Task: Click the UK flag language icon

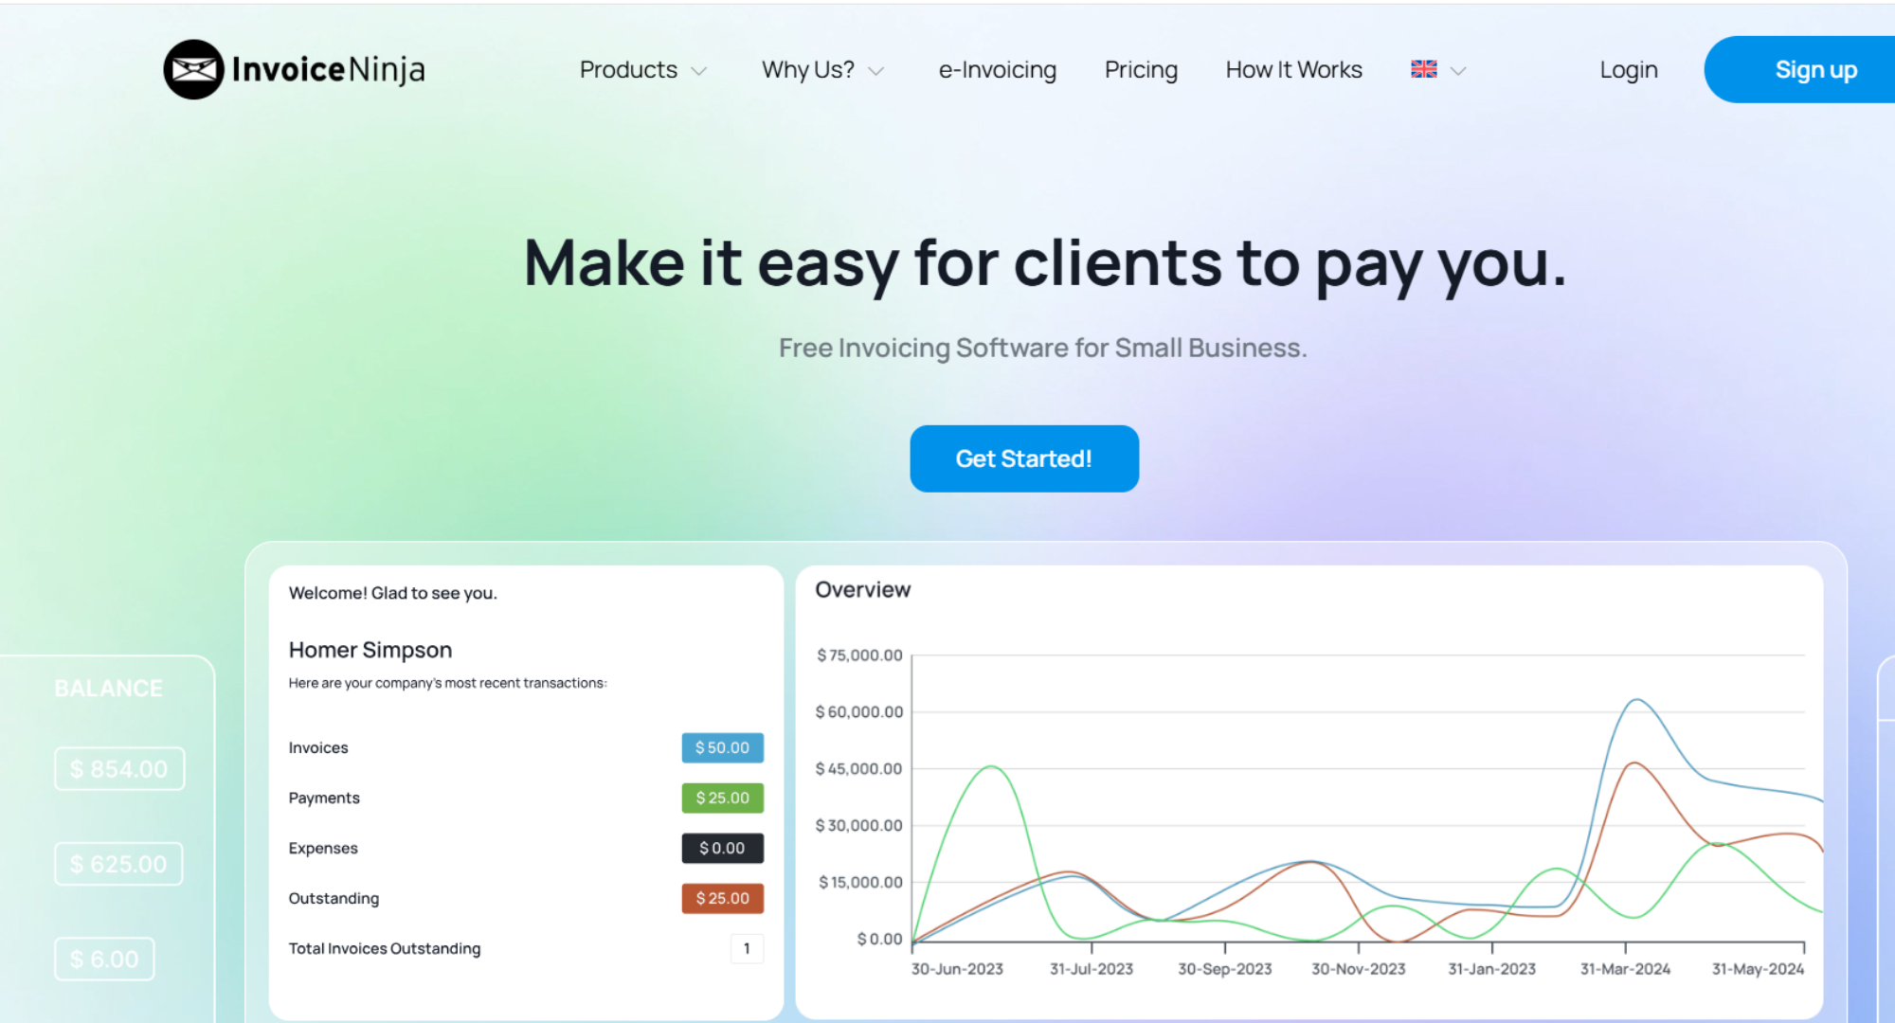Action: click(1423, 69)
